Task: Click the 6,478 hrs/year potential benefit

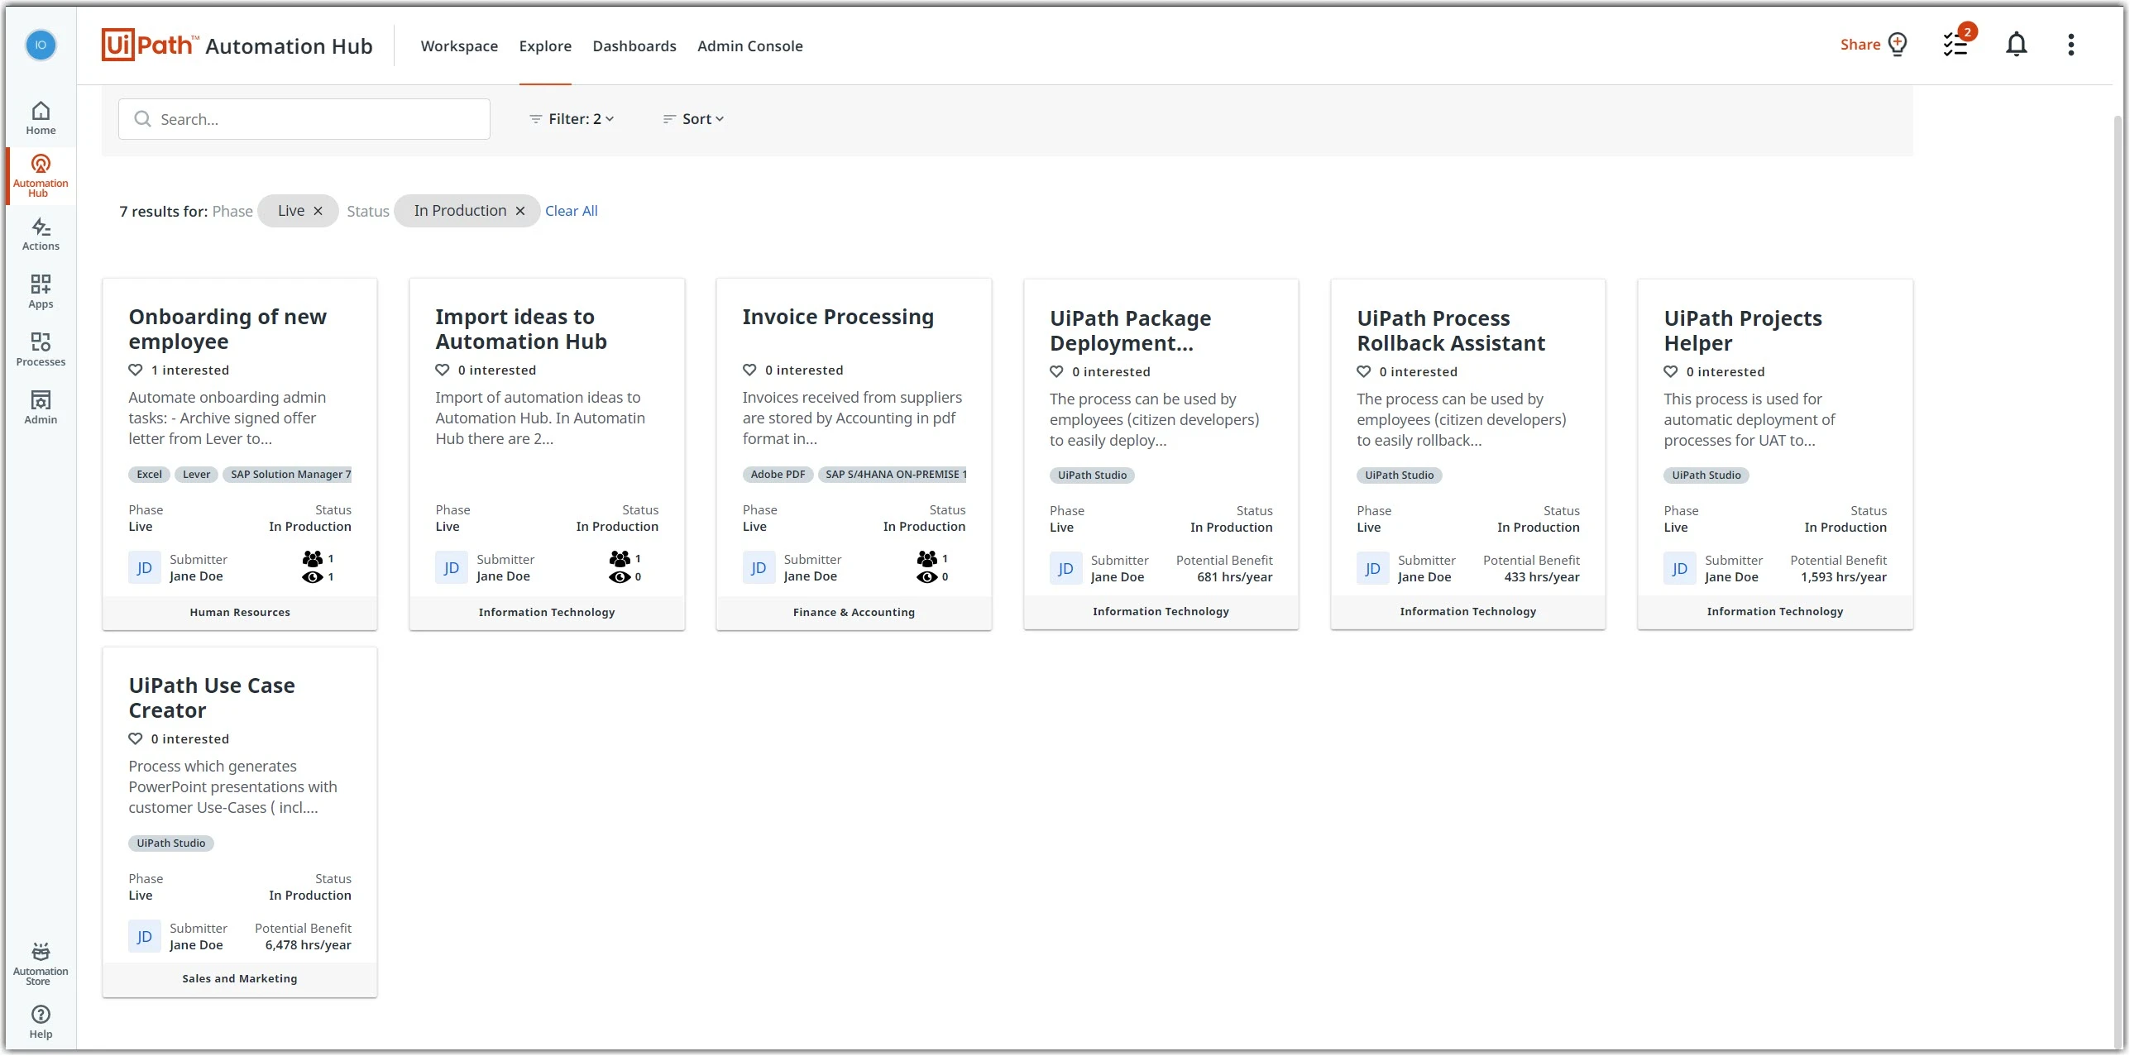Action: [x=308, y=945]
